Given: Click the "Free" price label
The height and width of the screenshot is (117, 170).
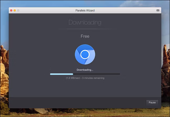Looking at the screenshot, I should coord(85,36).
